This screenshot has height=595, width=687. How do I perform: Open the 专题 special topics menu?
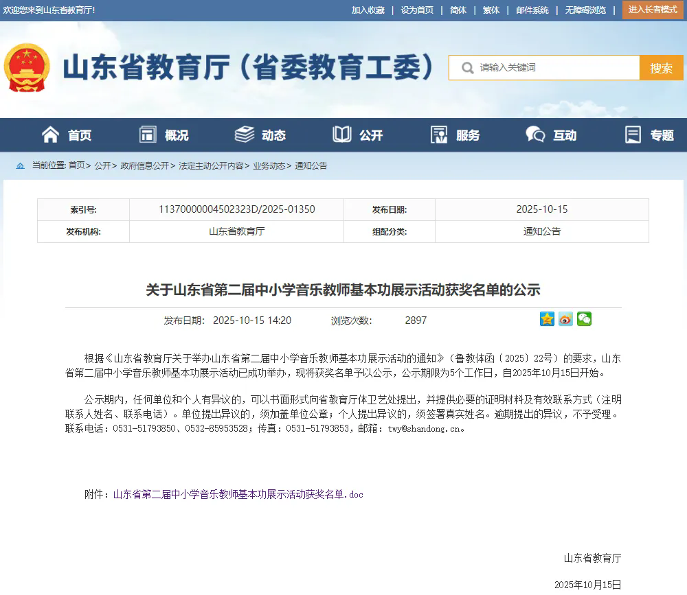tap(649, 135)
